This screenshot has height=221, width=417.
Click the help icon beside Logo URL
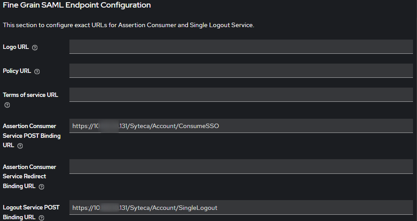(35, 48)
